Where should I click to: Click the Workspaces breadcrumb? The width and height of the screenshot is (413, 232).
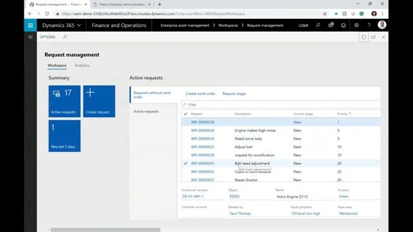pyautogui.click(x=228, y=26)
